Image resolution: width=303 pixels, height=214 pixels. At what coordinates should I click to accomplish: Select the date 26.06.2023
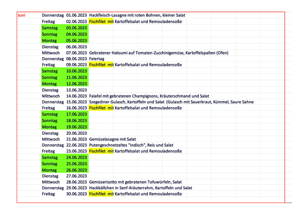click(x=76, y=170)
